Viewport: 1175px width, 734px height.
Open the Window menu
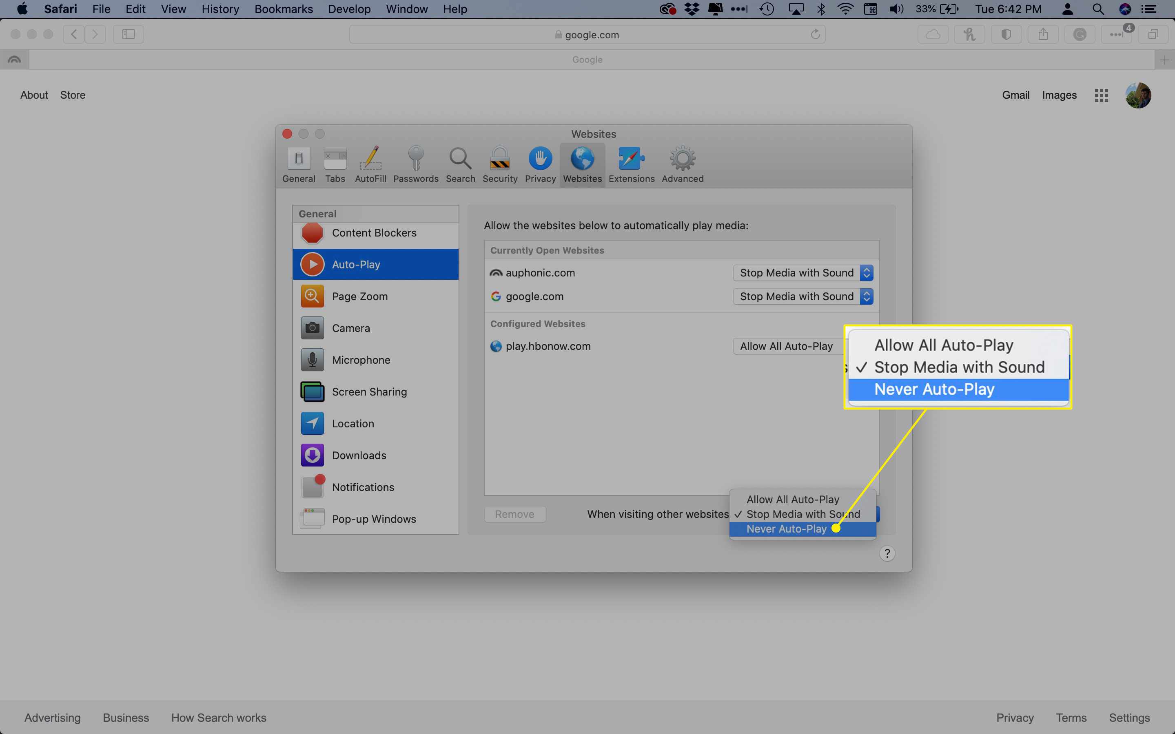[x=407, y=9]
